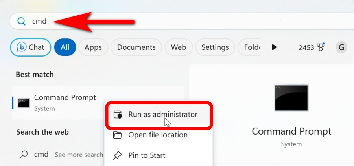Switch to the Apps filter tab
Viewport: 354px width, 166px height.
[93, 47]
